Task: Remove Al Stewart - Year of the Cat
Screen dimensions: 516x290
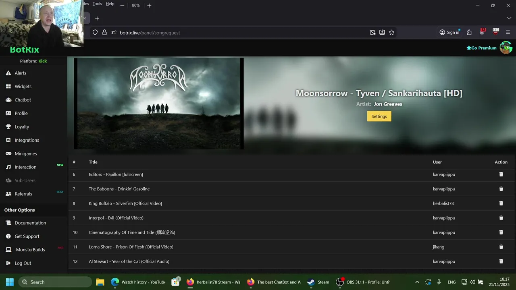Action: pos(501,261)
